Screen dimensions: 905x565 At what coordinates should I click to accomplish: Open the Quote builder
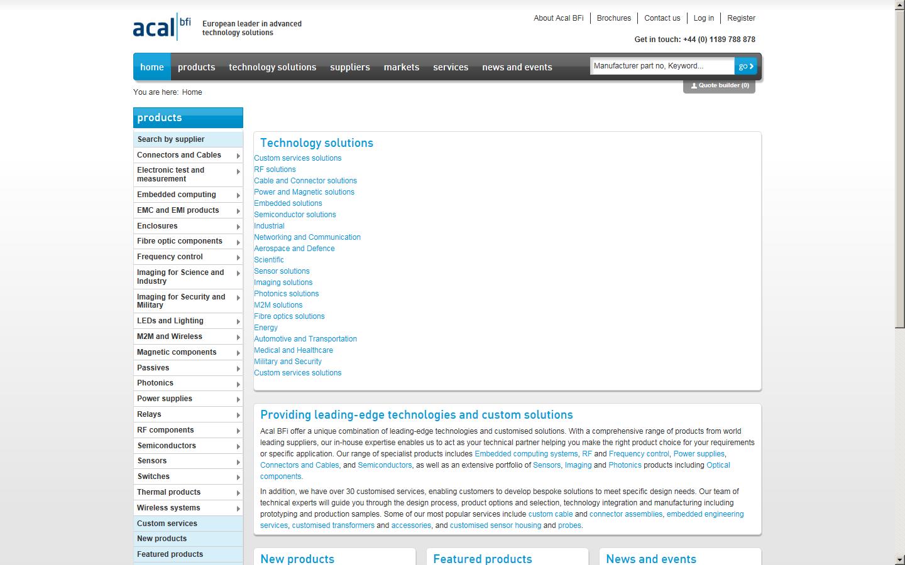point(719,85)
